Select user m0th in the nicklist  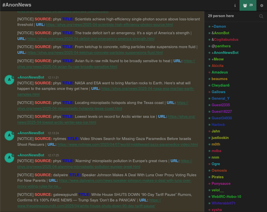point(216,144)
